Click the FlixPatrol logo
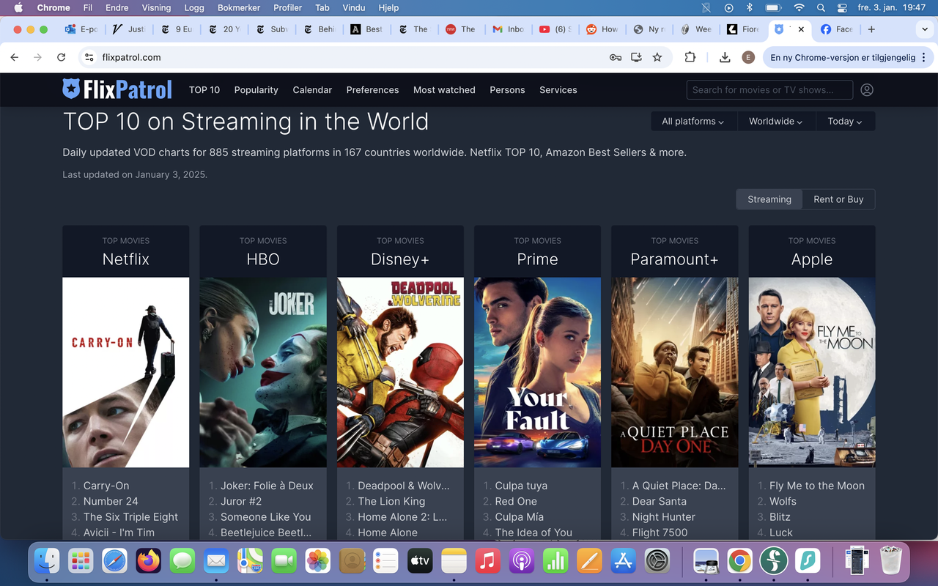This screenshot has height=586, width=938. click(117, 89)
